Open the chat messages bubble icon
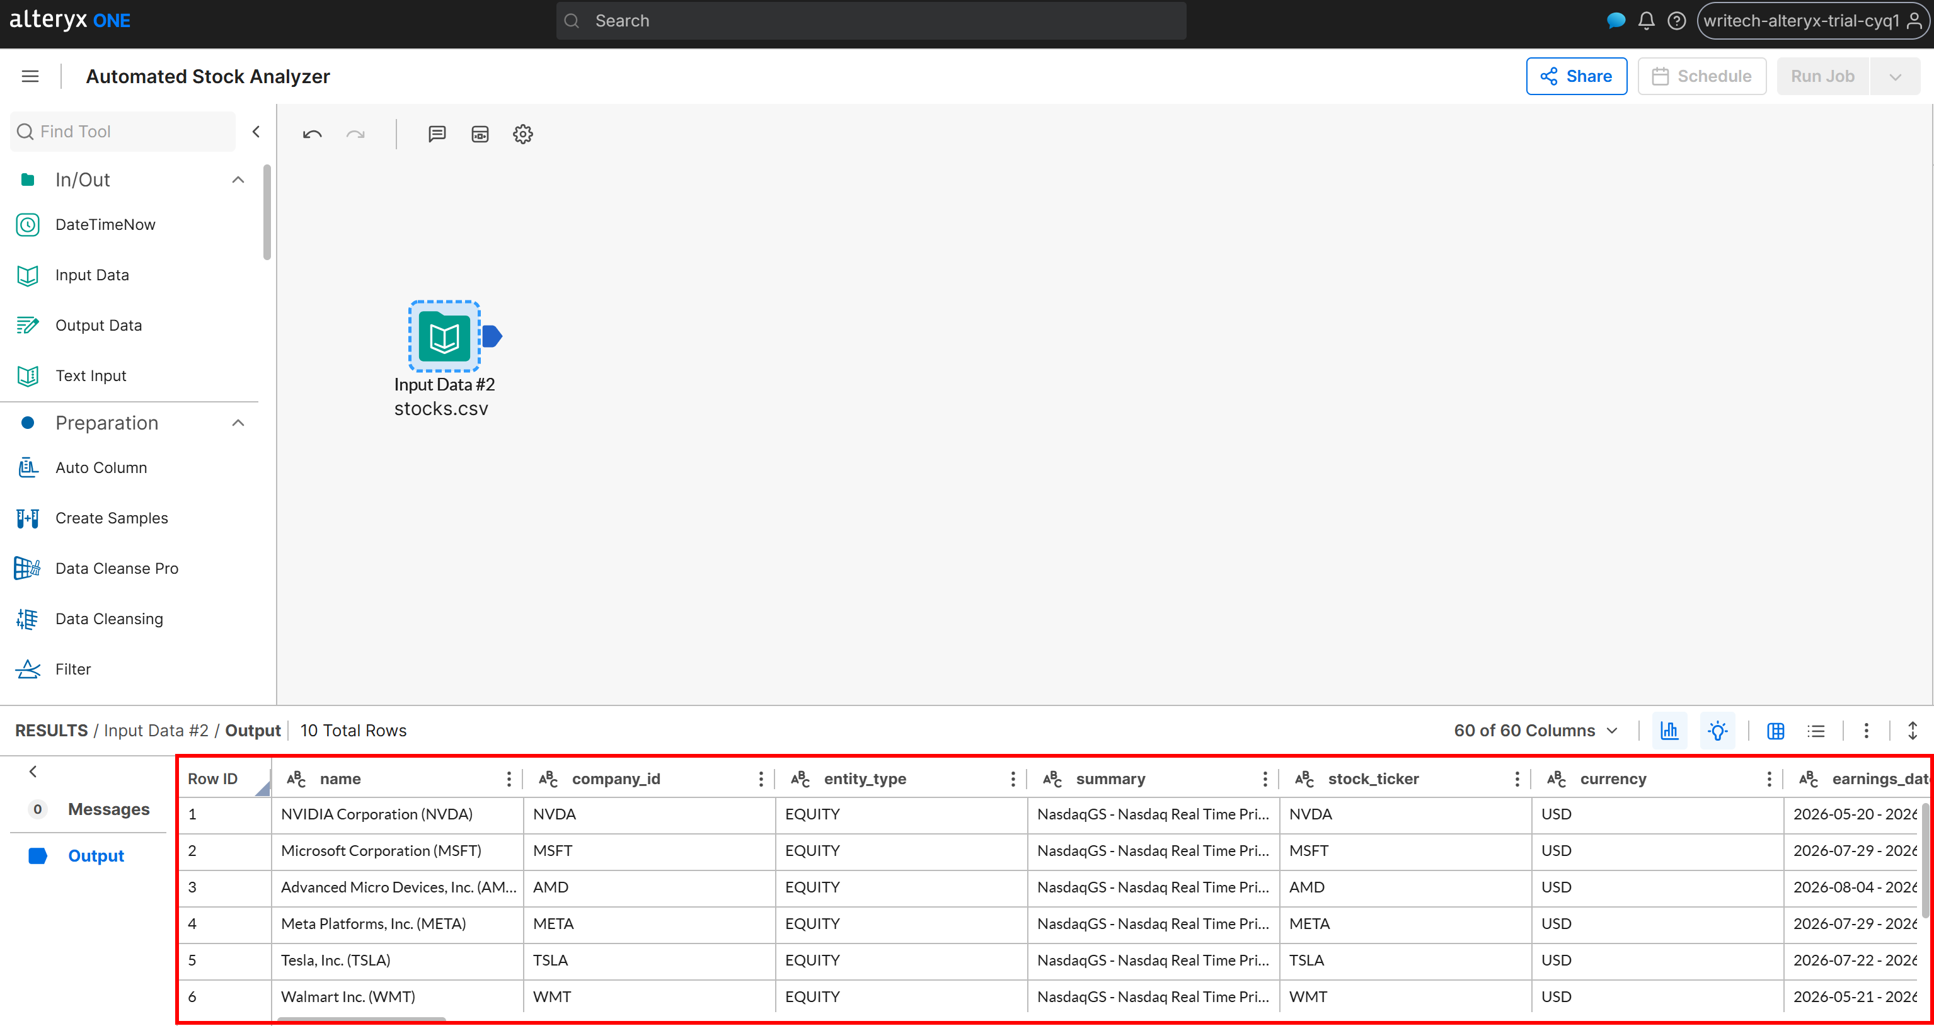1934x1026 pixels. 1615,20
